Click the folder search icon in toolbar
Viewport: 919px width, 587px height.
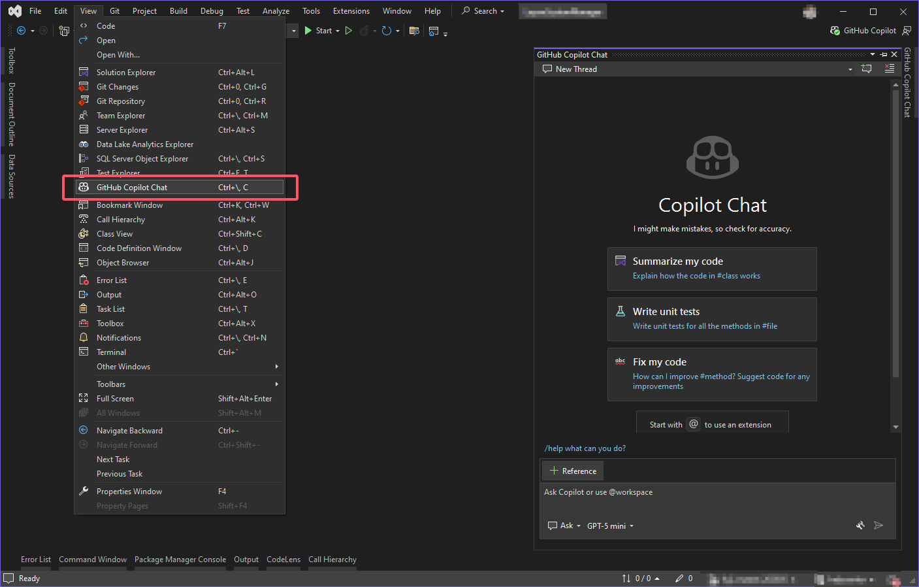coord(414,31)
